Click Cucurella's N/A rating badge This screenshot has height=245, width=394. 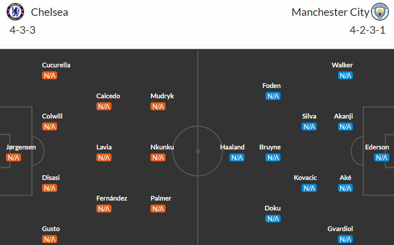[50, 75]
